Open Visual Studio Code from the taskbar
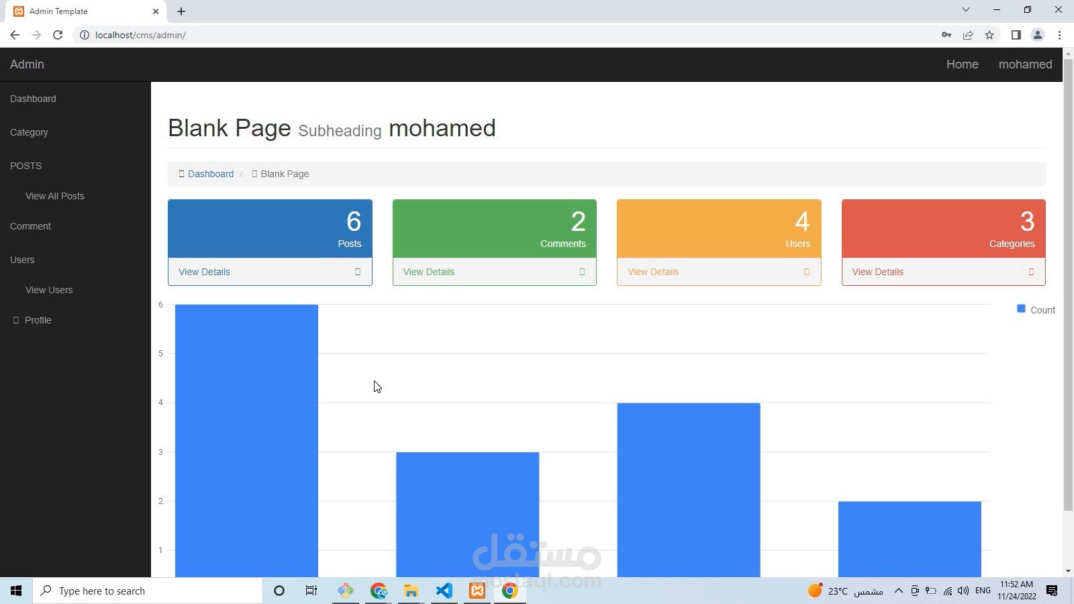Viewport: 1074px width, 604px height. [444, 591]
